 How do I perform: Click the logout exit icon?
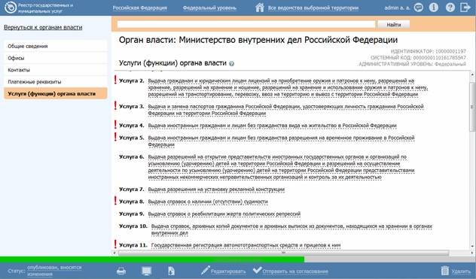(x=465, y=8)
